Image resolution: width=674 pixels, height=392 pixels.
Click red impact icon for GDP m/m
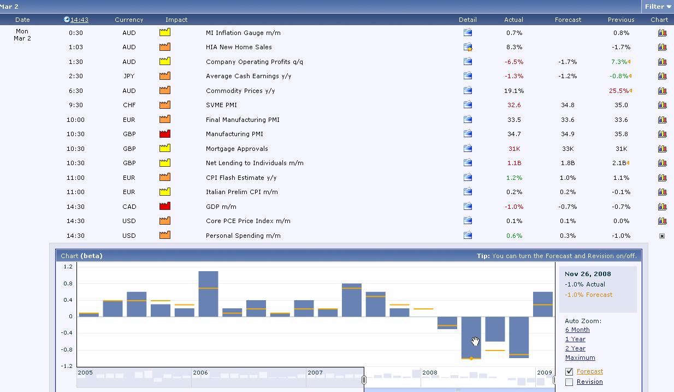click(165, 207)
